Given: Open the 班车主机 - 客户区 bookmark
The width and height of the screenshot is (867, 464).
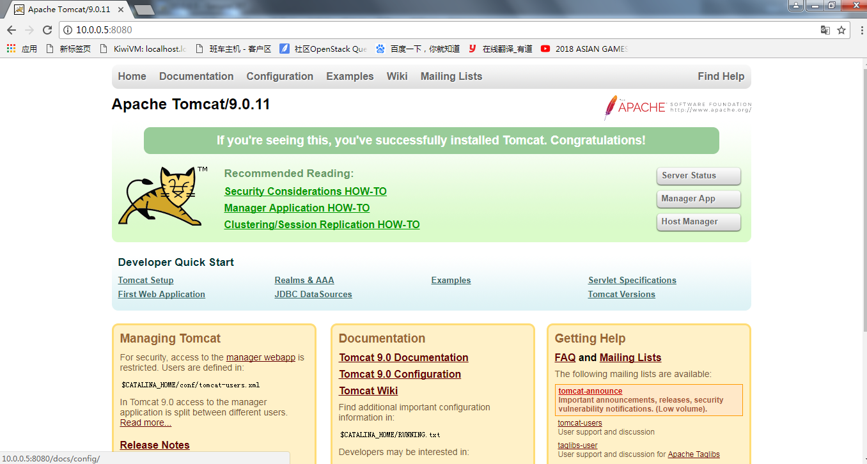Looking at the screenshot, I should point(233,49).
